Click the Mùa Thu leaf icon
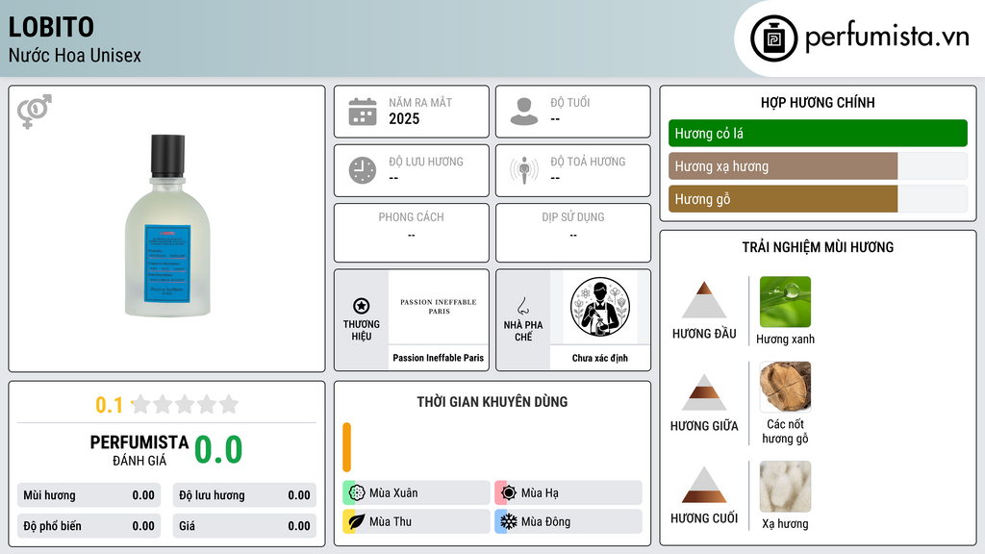Image resolution: width=985 pixels, height=554 pixels. pos(357,521)
